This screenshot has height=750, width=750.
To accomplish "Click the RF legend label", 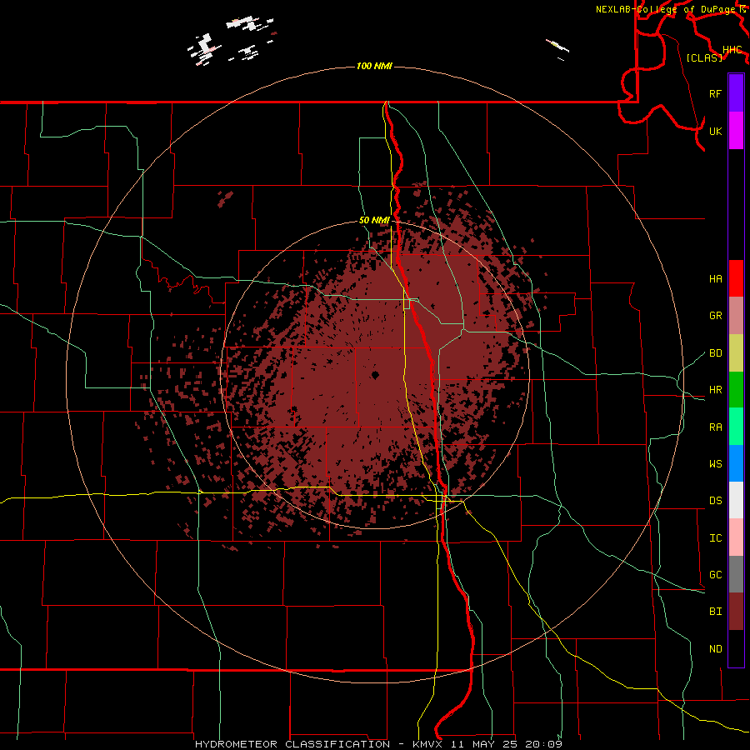I will click(715, 93).
